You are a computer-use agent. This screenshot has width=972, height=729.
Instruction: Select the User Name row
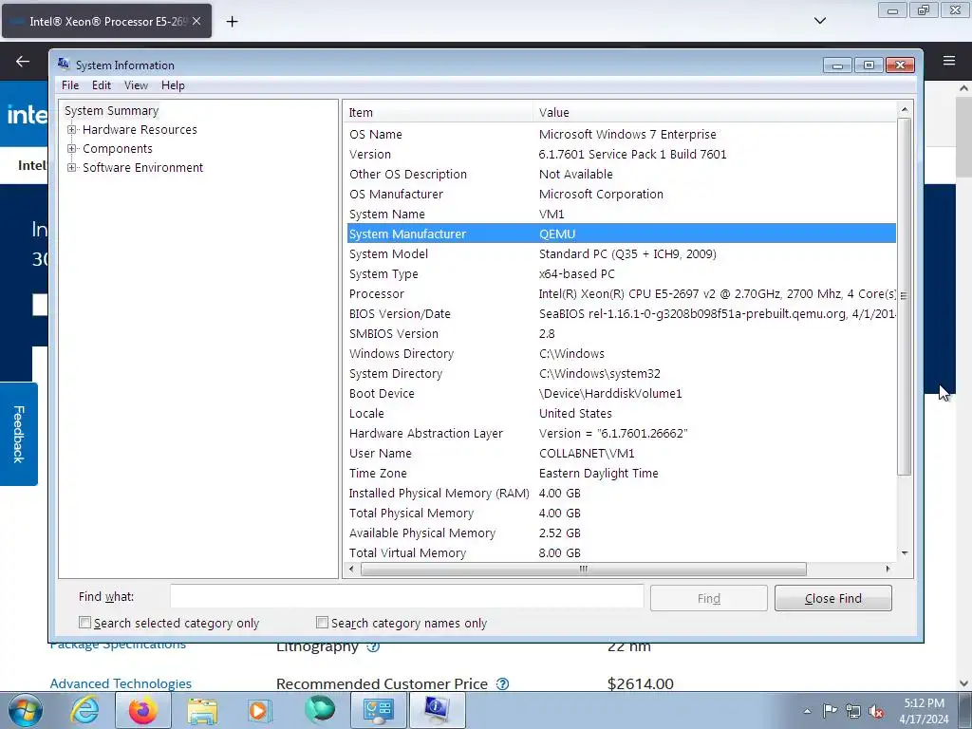(x=621, y=453)
